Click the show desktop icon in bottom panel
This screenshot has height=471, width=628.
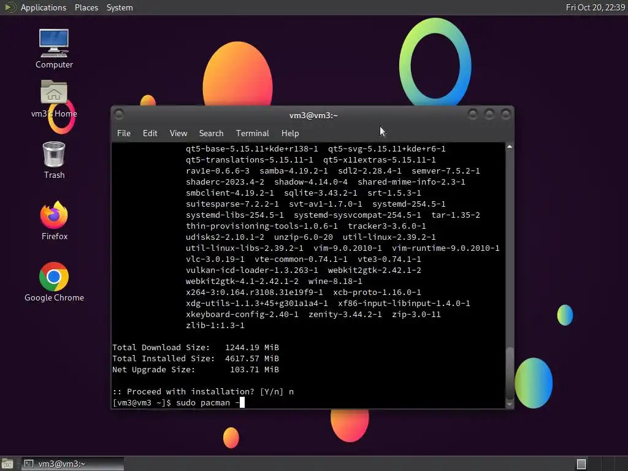[7, 464]
